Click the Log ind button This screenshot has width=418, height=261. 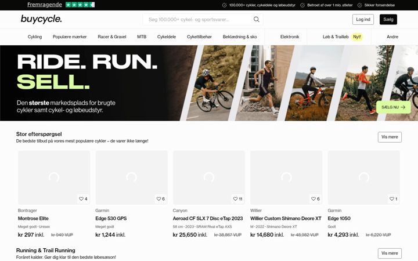click(x=363, y=20)
